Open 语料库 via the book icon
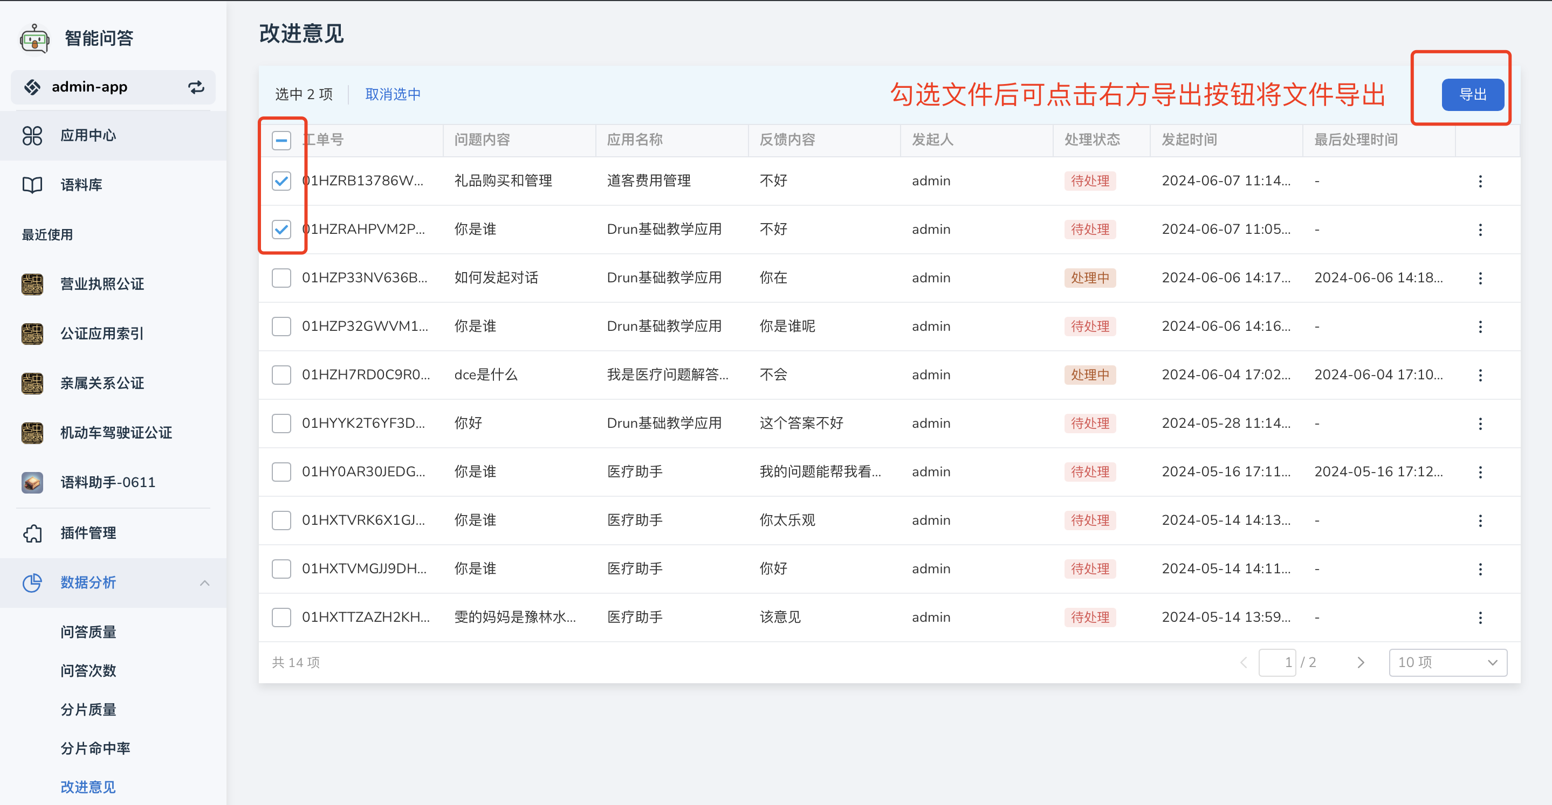This screenshot has height=805, width=1552. 32,184
